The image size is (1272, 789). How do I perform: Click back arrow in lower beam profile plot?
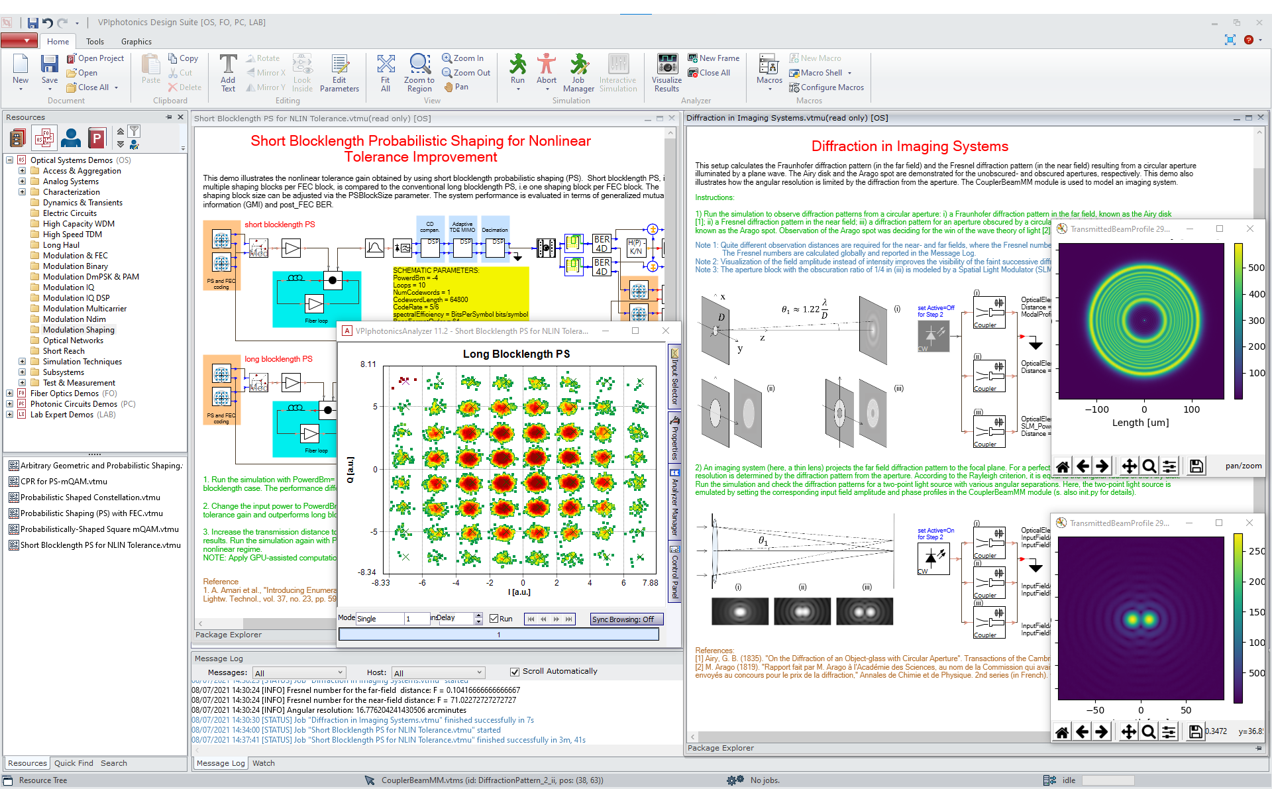click(1082, 731)
